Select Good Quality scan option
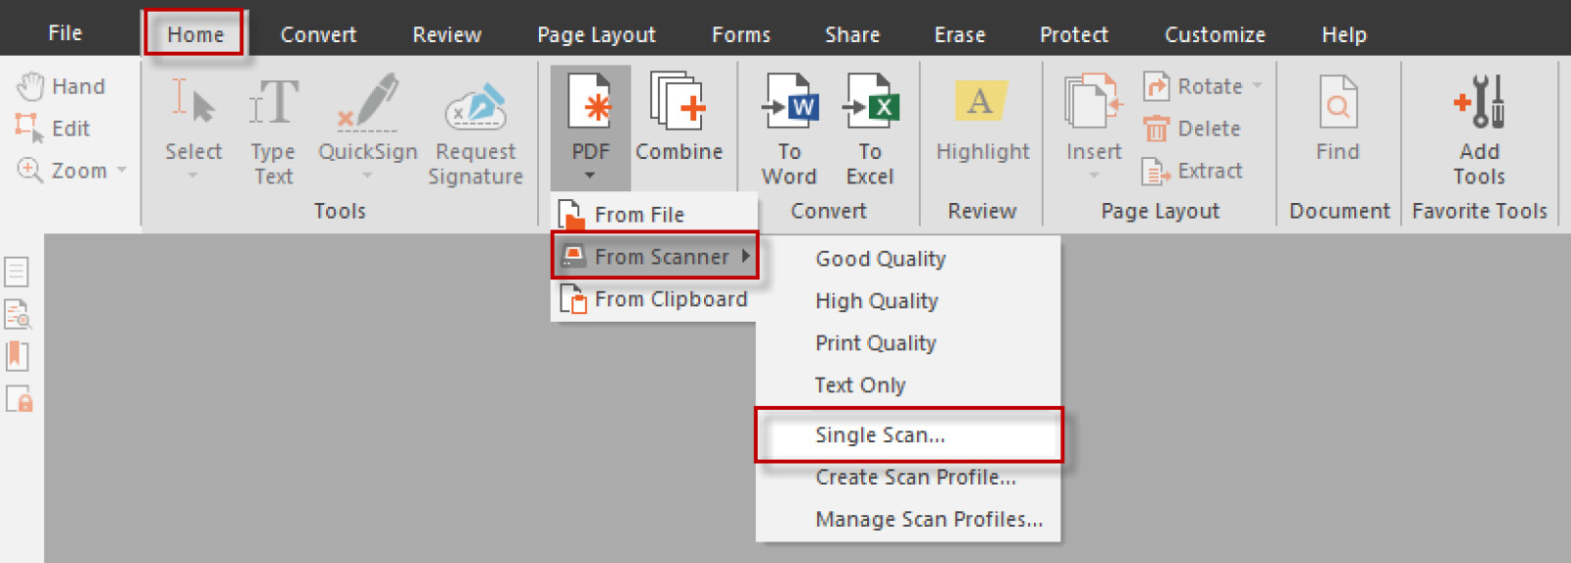The height and width of the screenshot is (563, 1571). click(908, 259)
